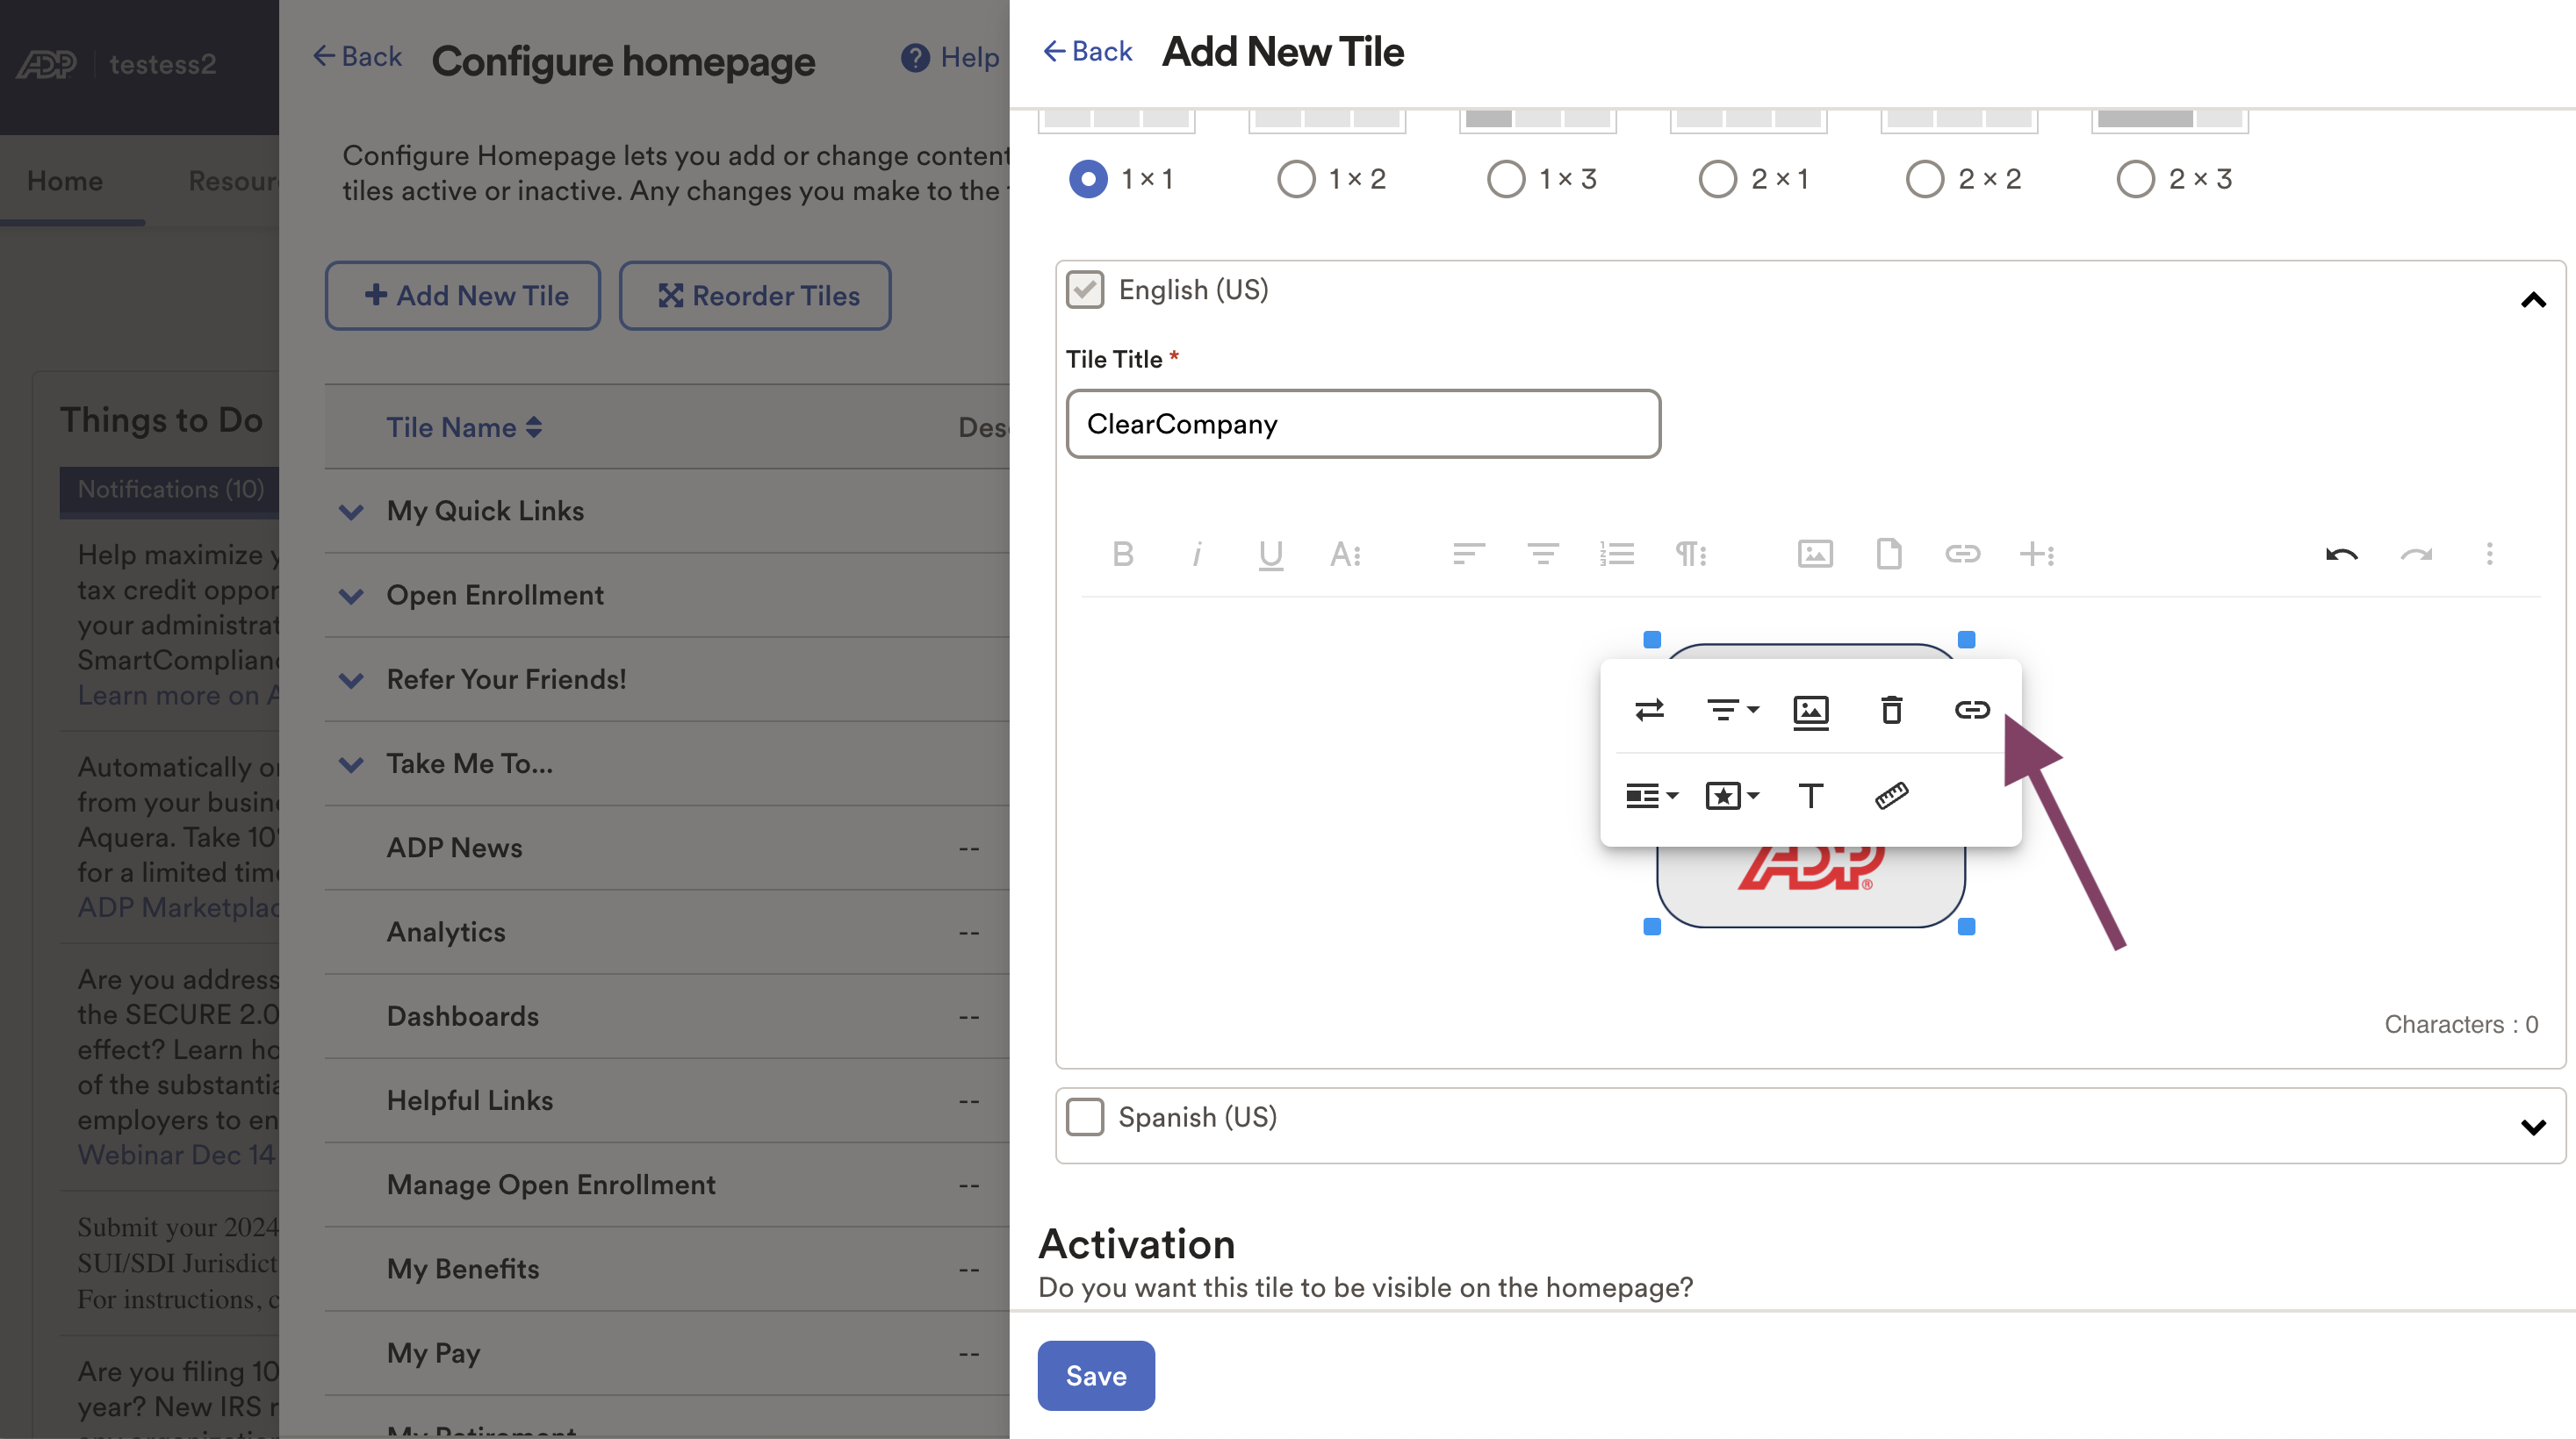This screenshot has width=2576, height=1439.
Task: Click the Tile Title input field
Action: [1363, 424]
